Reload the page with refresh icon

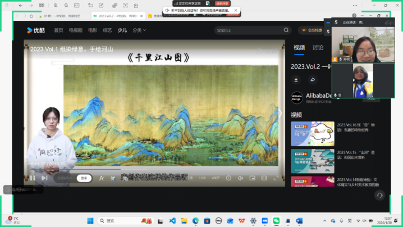31,16
